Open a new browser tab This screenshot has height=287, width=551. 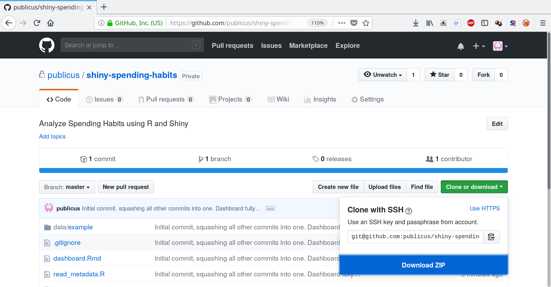point(104,7)
